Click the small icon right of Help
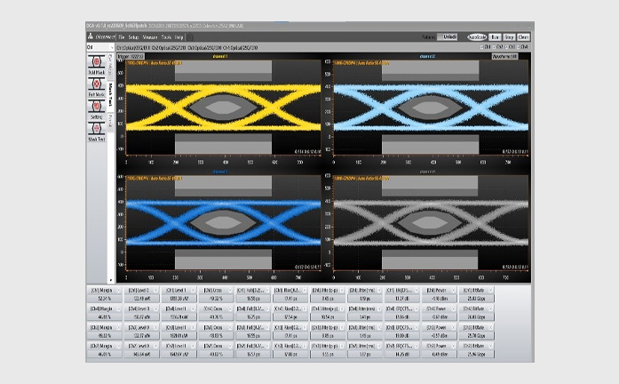The width and height of the screenshot is (619, 384). [x=190, y=37]
